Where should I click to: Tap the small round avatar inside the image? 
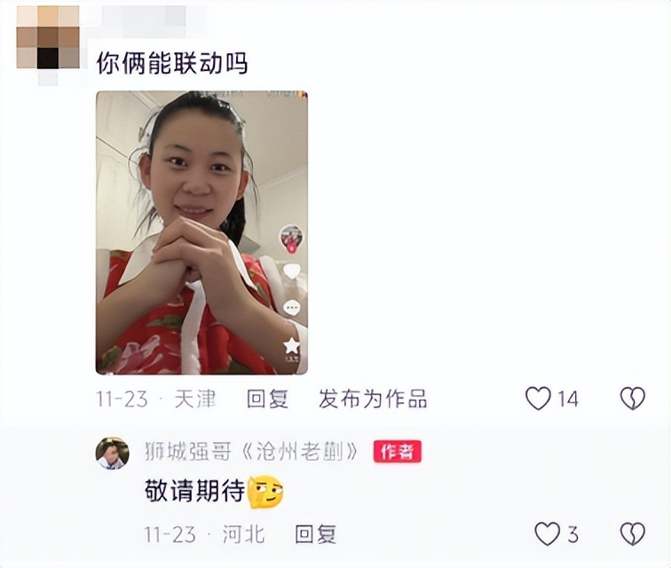[291, 238]
